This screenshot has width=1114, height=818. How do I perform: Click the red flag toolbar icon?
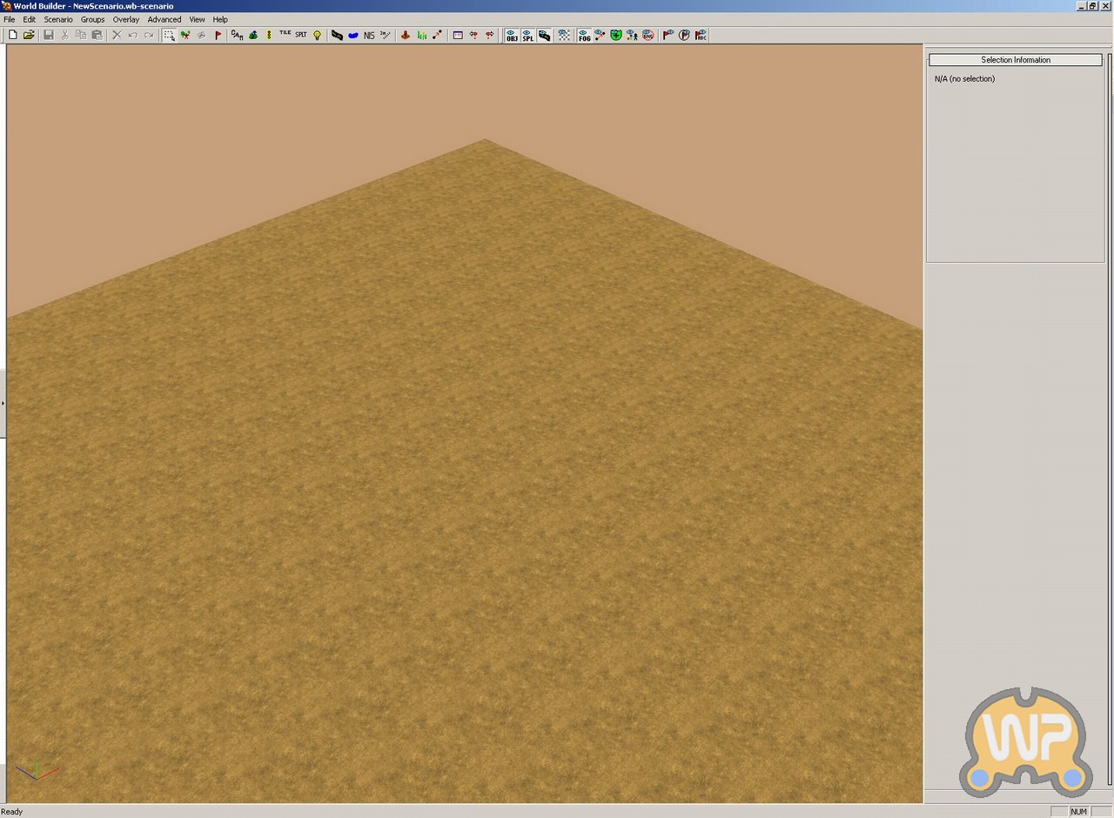coord(218,35)
